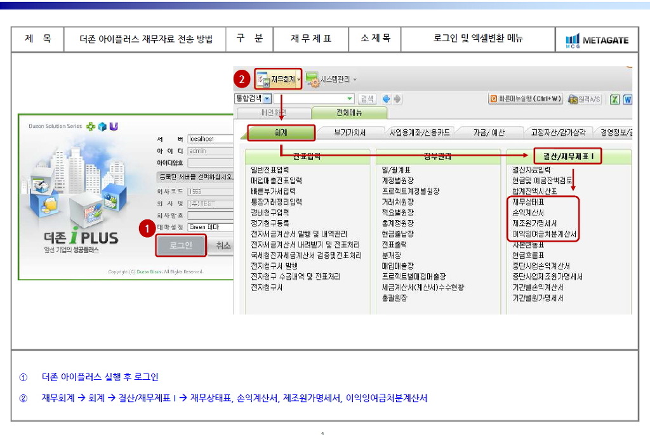Click the integrated search text field
Screen dimensions: 650x435
click(310, 98)
